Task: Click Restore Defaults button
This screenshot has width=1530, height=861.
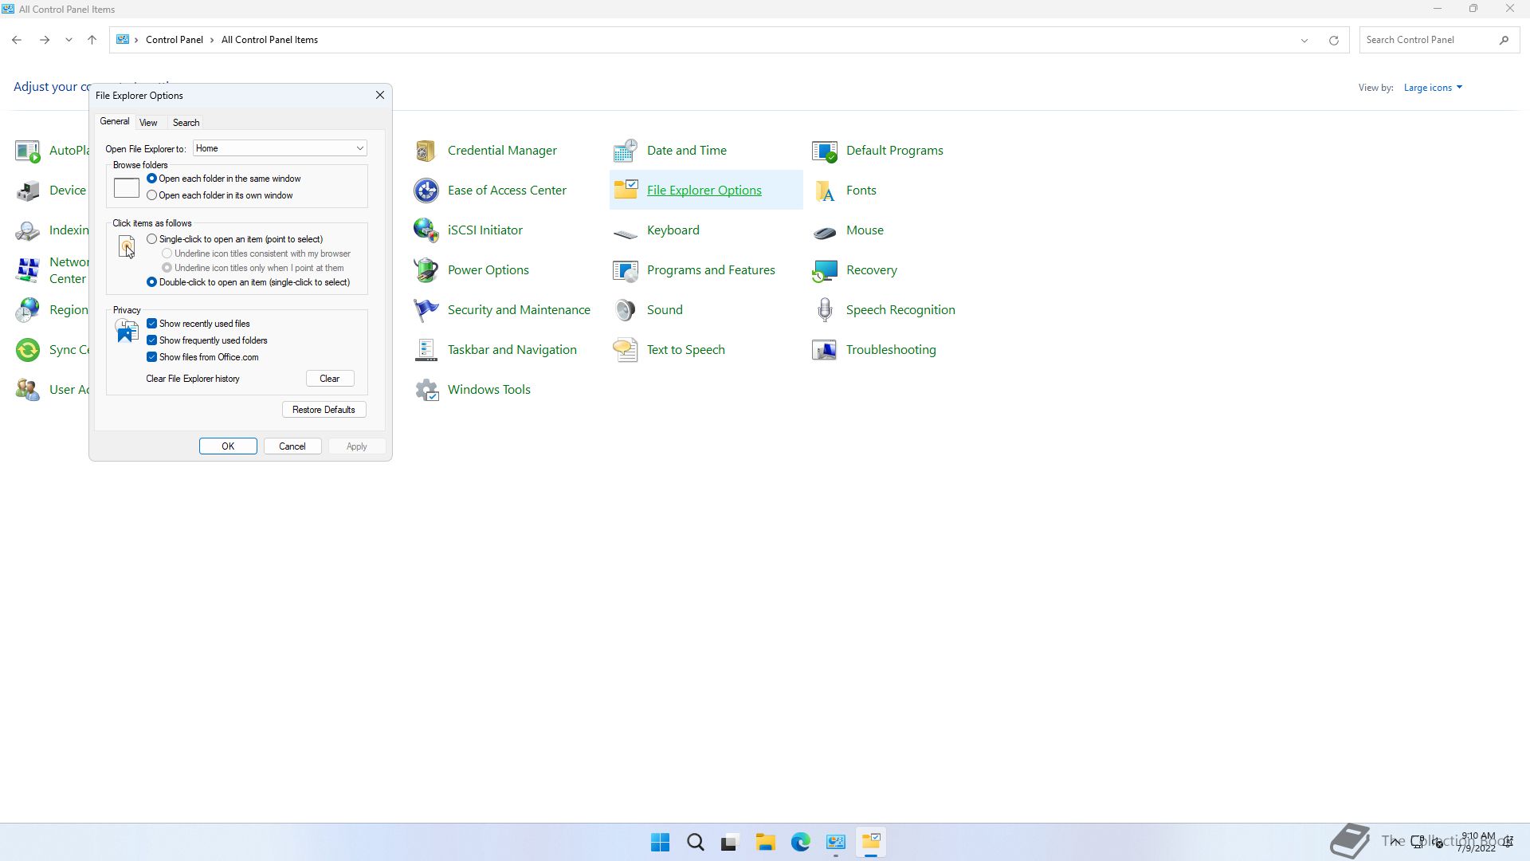Action: coord(324,410)
